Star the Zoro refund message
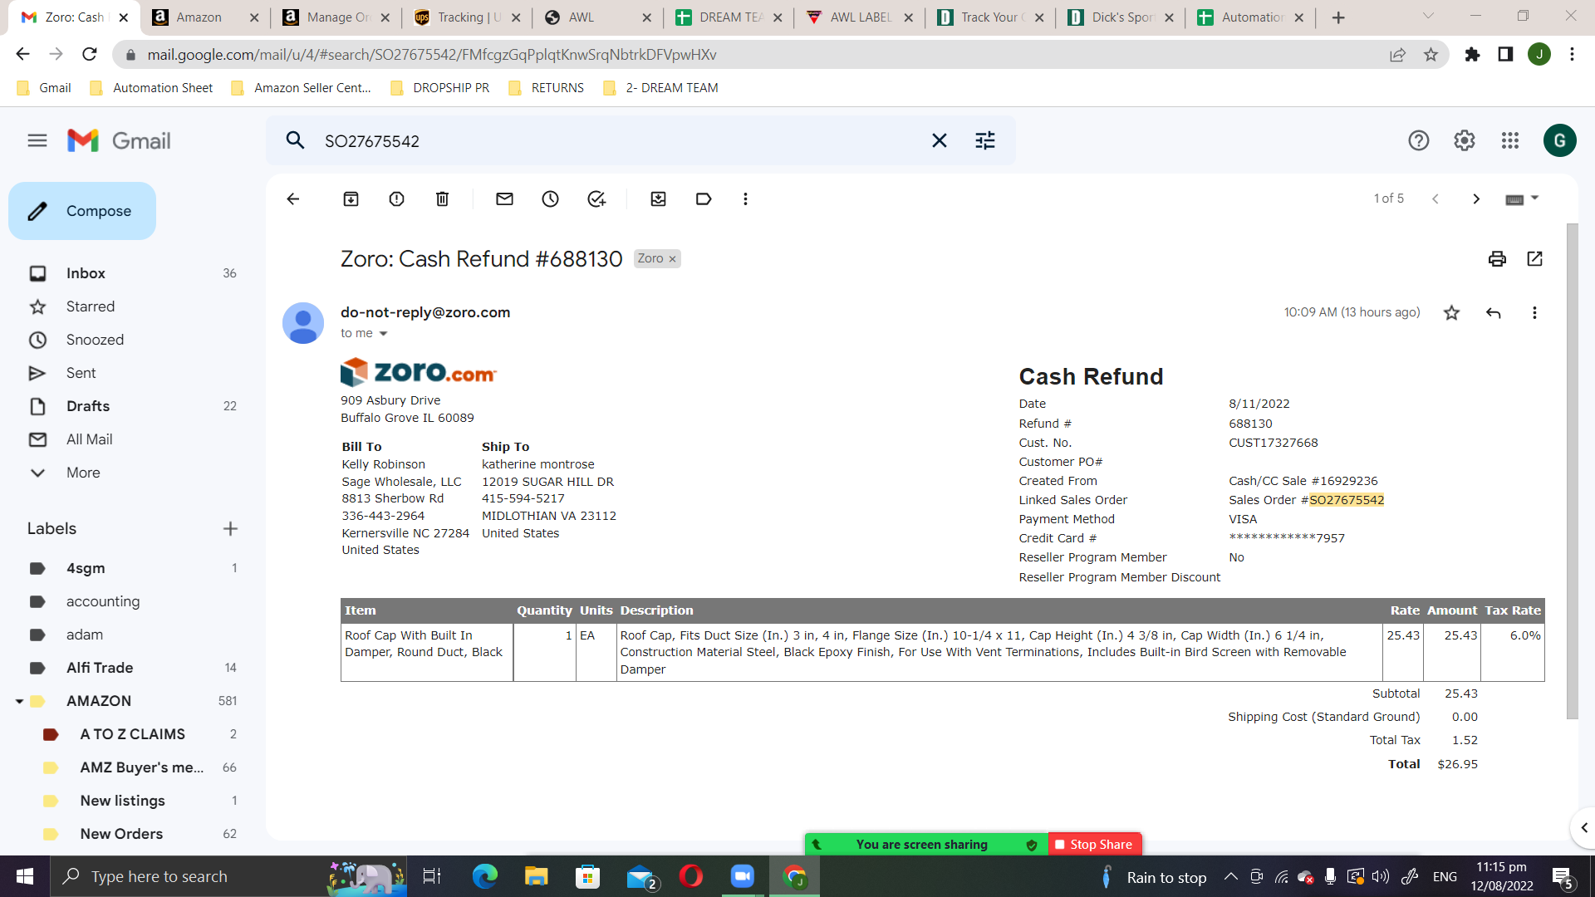 tap(1452, 313)
